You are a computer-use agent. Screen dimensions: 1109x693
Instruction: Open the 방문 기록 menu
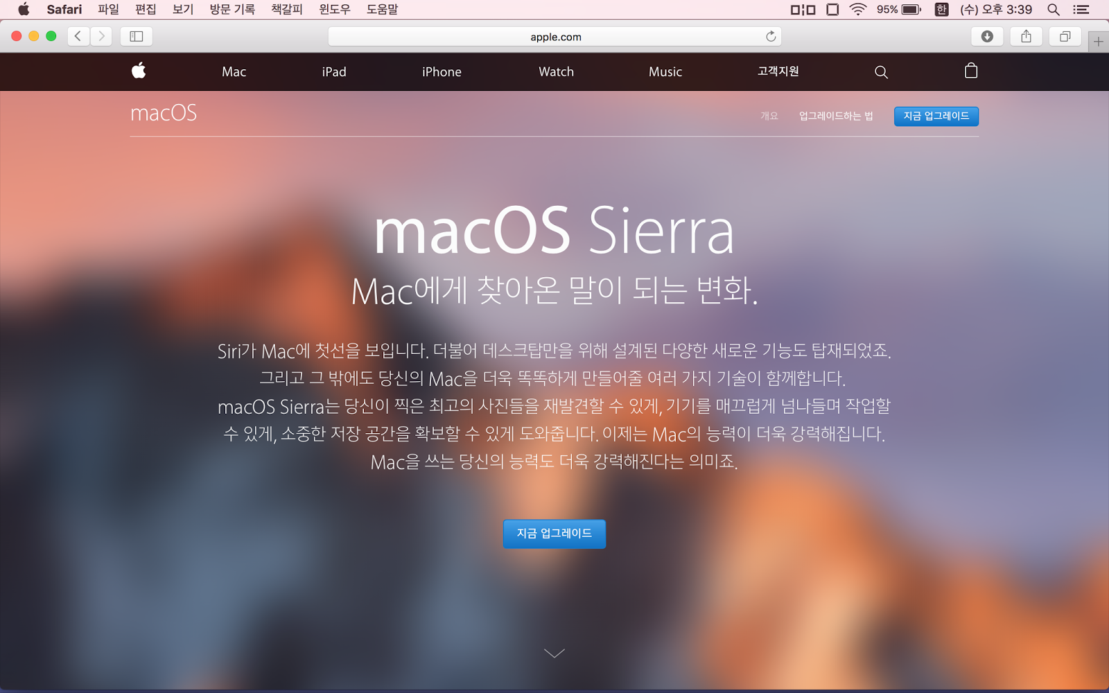[232, 9]
